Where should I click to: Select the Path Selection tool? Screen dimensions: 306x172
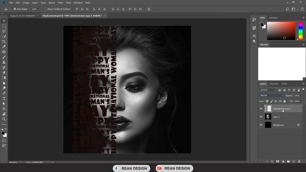coord(4,104)
